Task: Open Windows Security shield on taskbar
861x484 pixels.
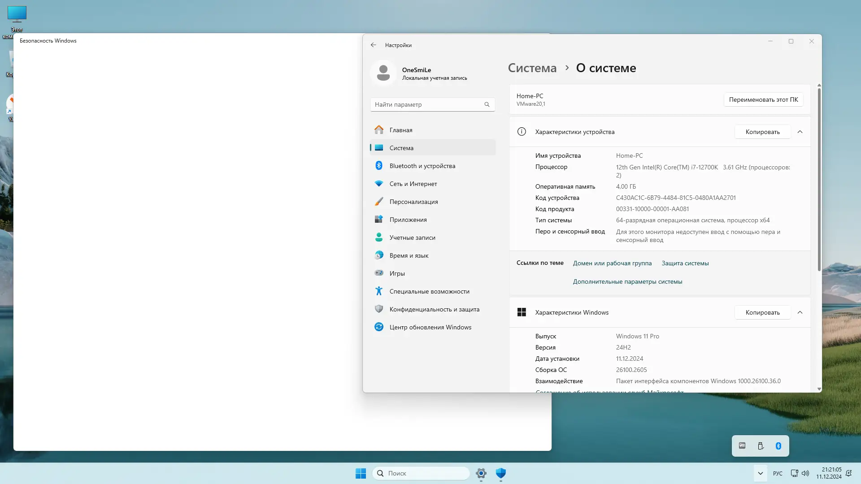Action: [500, 473]
